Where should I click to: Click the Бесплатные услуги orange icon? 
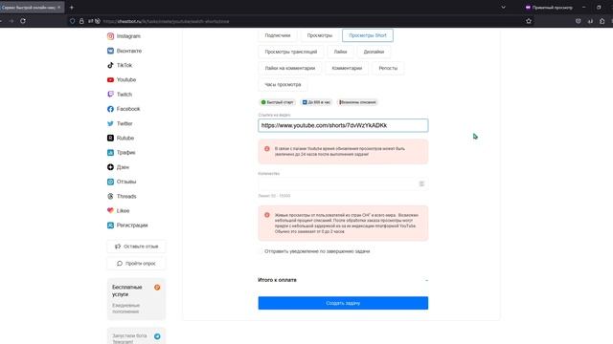coord(157,288)
